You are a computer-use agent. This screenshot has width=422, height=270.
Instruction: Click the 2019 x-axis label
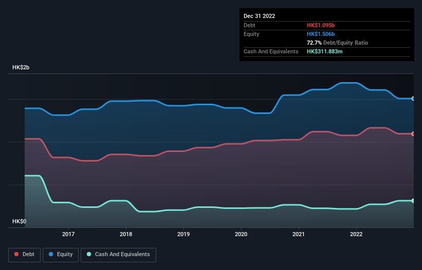pos(184,234)
